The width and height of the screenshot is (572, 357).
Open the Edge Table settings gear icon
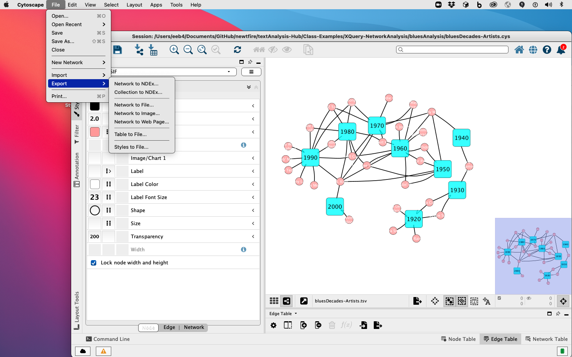coord(273,325)
